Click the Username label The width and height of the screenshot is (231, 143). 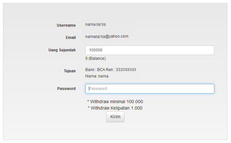(66, 25)
